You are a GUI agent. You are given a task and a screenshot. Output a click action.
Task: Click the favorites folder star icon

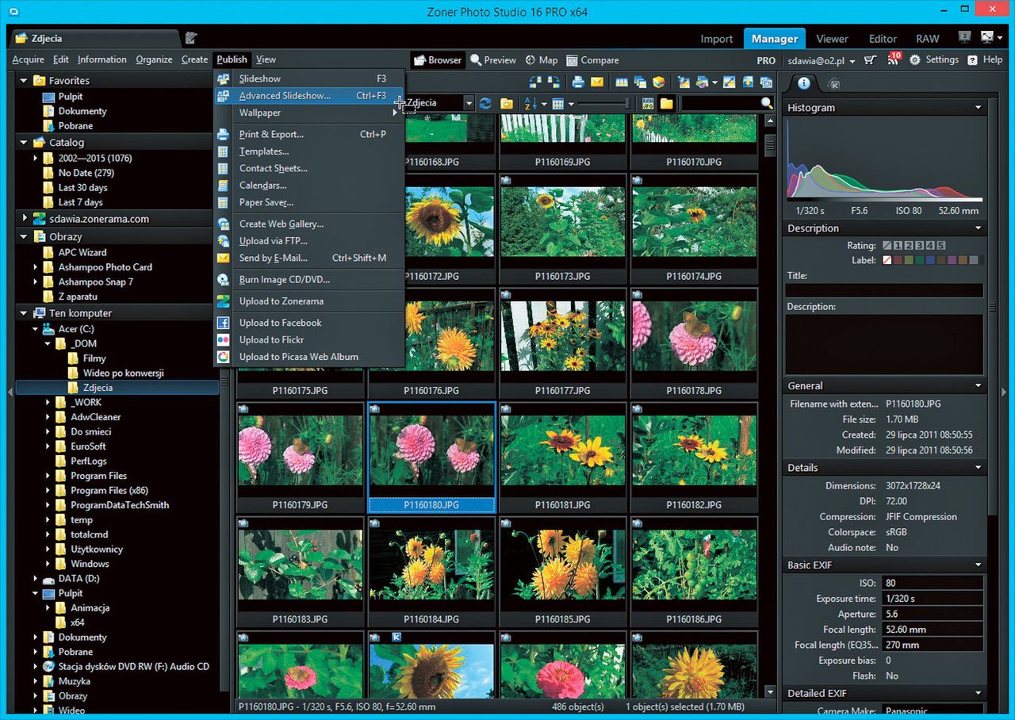click(507, 104)
